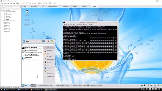Click the user avatar in the start menu
The width and height of the screenshot is (162, 91).
pyautogui.click(x=24, y=41)
